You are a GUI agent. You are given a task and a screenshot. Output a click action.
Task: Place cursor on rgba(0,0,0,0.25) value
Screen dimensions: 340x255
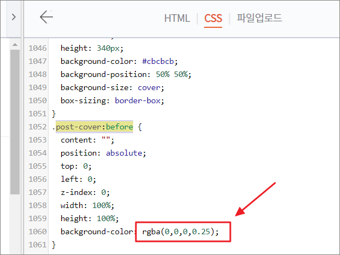[x=180, y=232]
